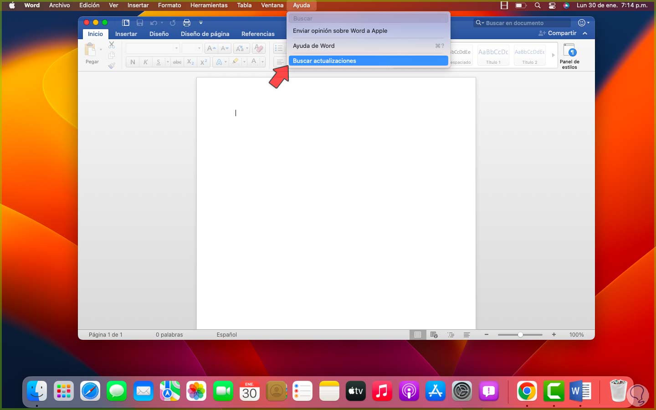Click the Pegar paste icon
Screen dimensions: 656x410
pos(91,50)
